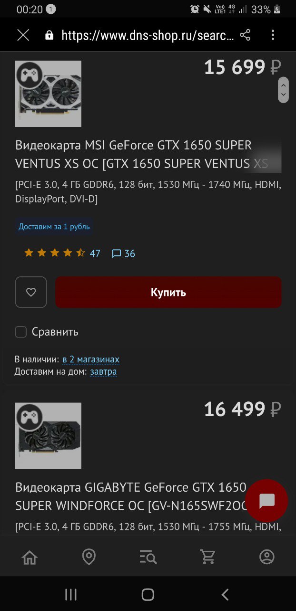Open the comments icon showing 36
This screenshot has height=611, width=296.
click(x=123, y=253)
